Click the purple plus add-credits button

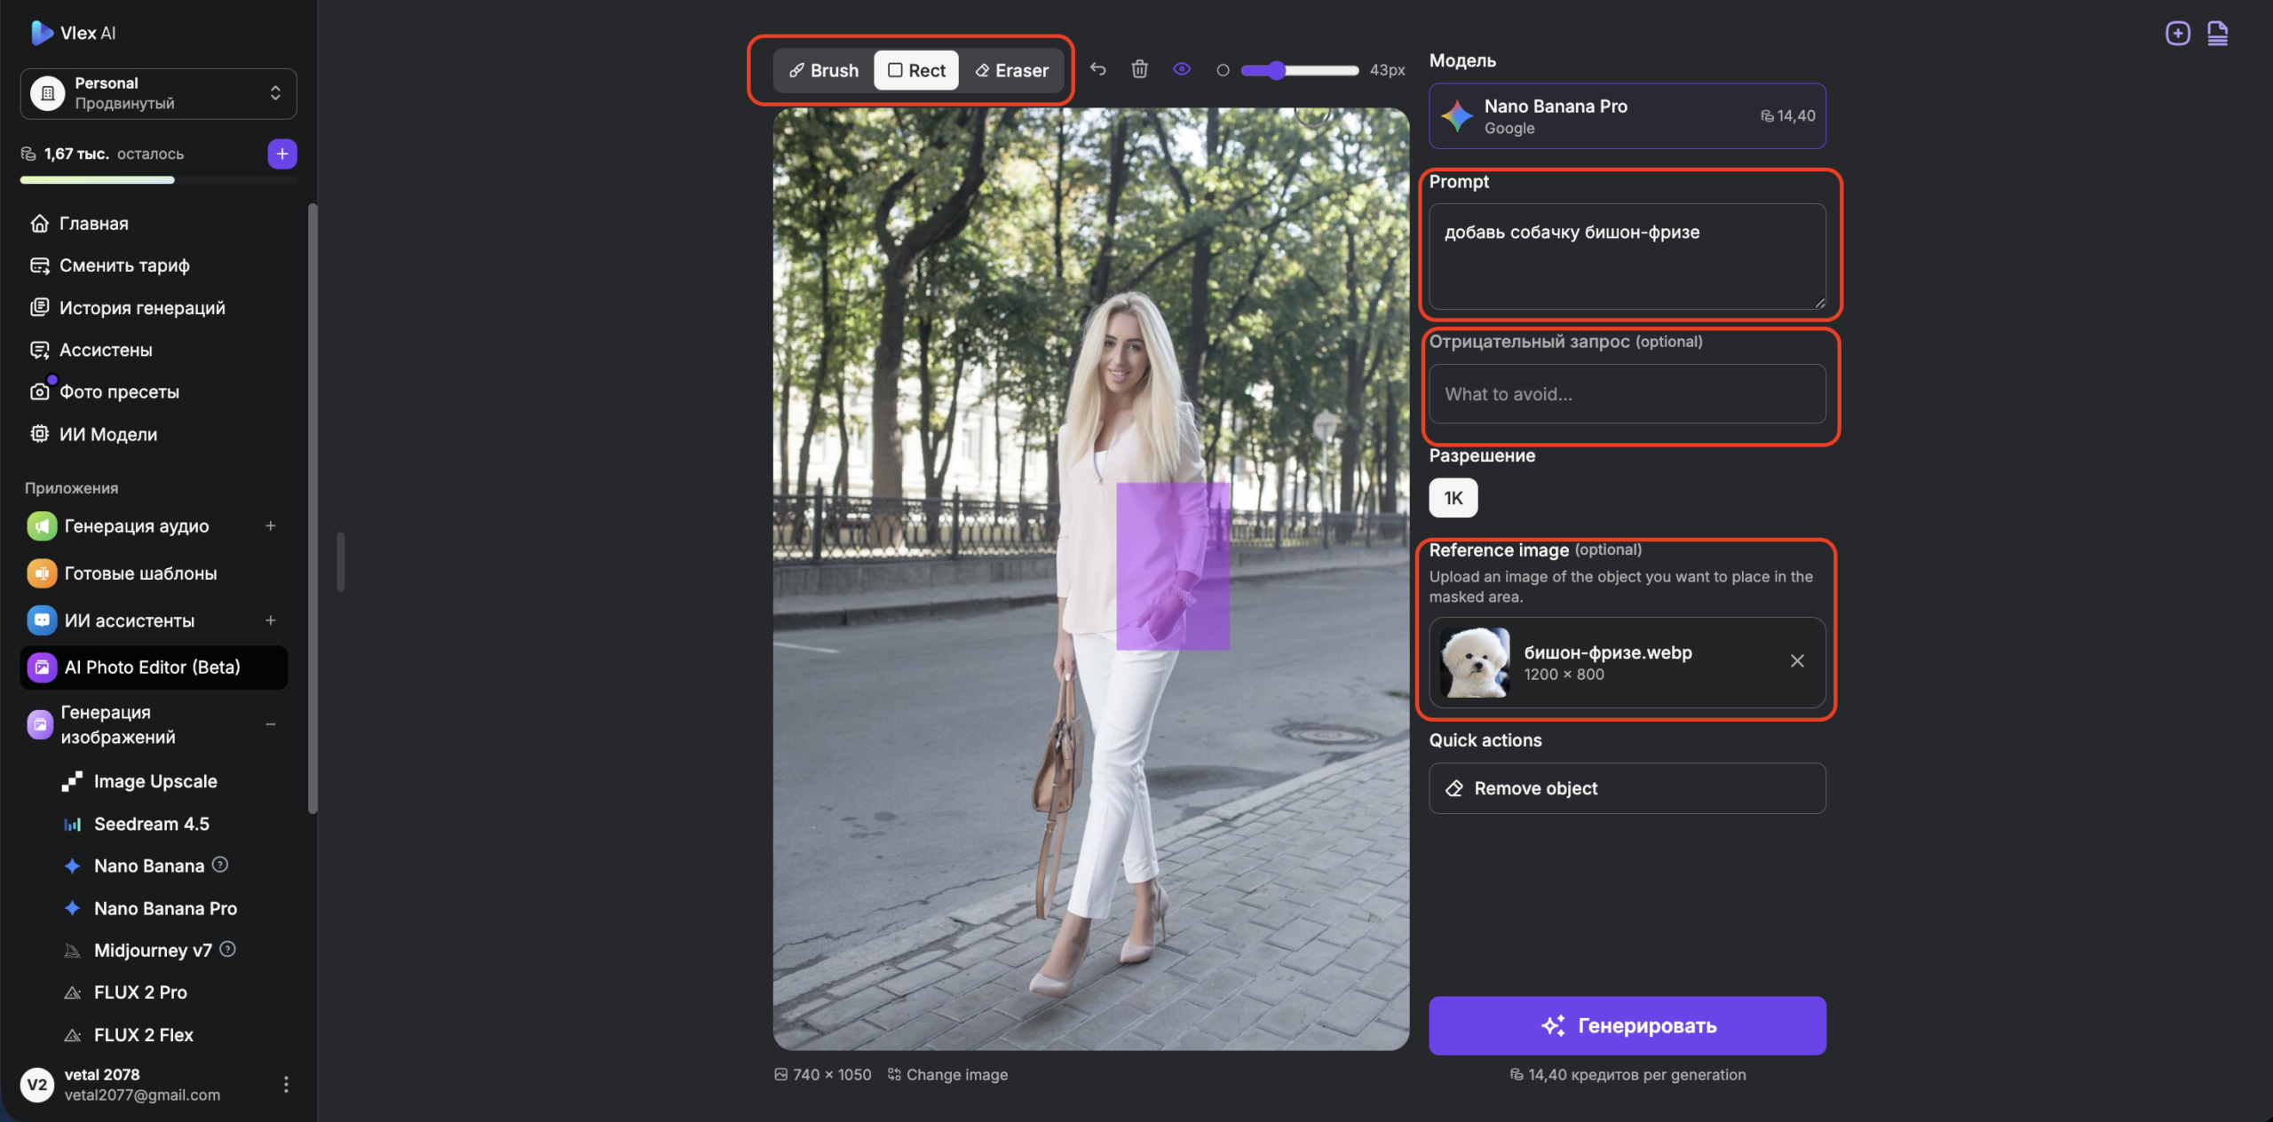point(282,154)
